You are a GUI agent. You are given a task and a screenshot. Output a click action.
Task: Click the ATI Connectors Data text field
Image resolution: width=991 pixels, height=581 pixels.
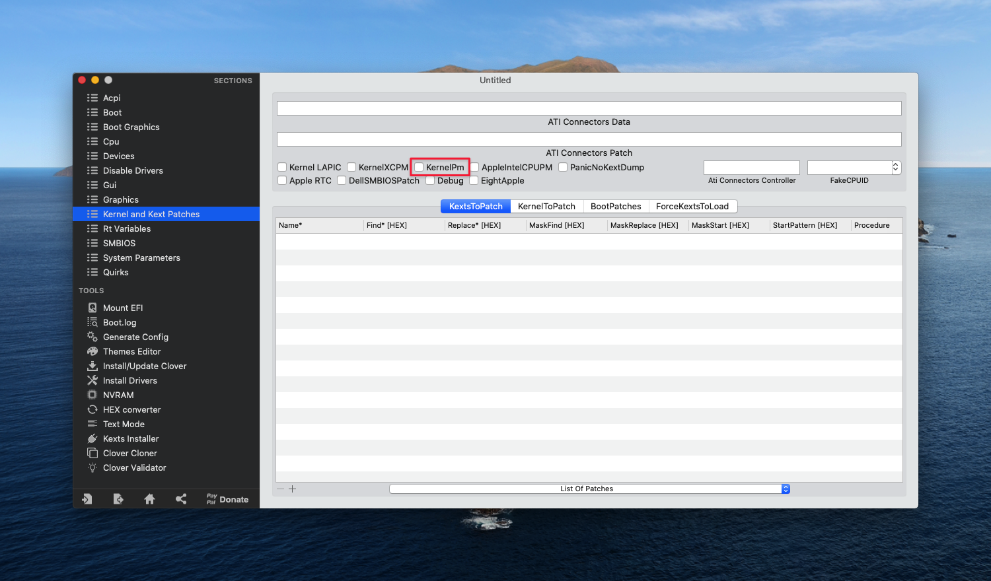[589, 108]
